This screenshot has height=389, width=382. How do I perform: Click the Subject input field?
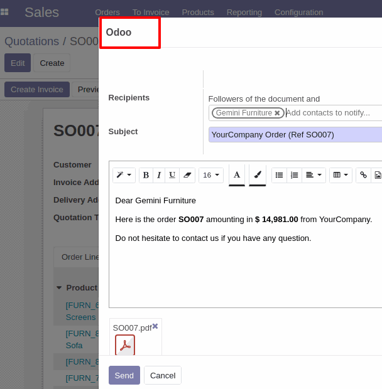pos(295,135)
